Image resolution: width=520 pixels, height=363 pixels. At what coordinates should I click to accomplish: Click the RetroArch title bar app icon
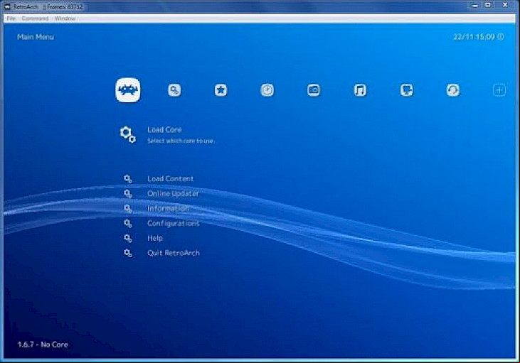pos(7,6)
